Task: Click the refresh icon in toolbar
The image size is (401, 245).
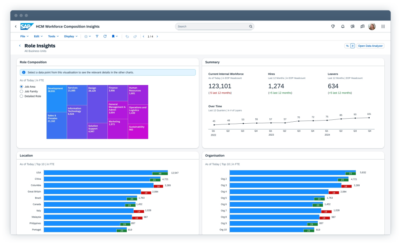Action: tap(105, 36)
